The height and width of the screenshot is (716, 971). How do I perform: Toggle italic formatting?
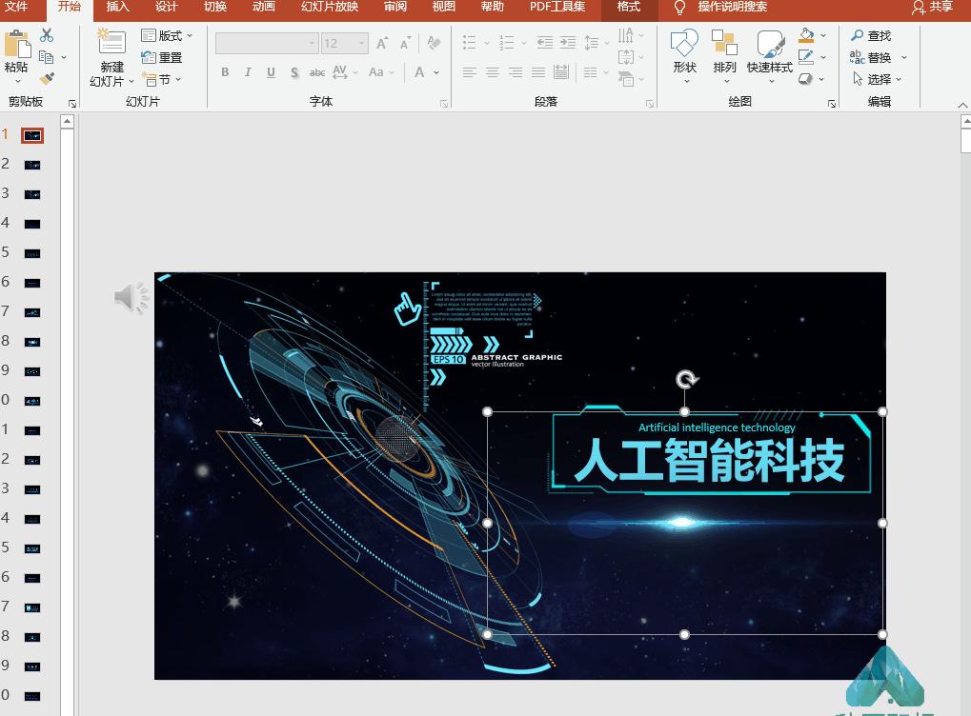247,72
